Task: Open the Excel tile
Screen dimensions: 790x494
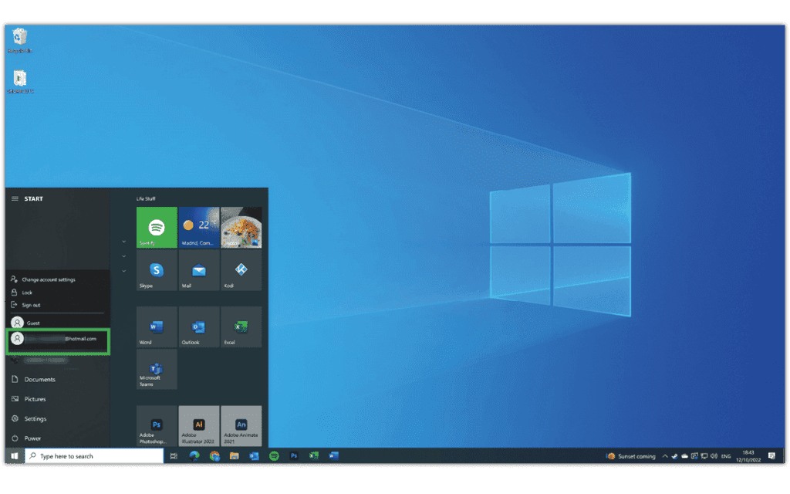Action: (240, 326)
